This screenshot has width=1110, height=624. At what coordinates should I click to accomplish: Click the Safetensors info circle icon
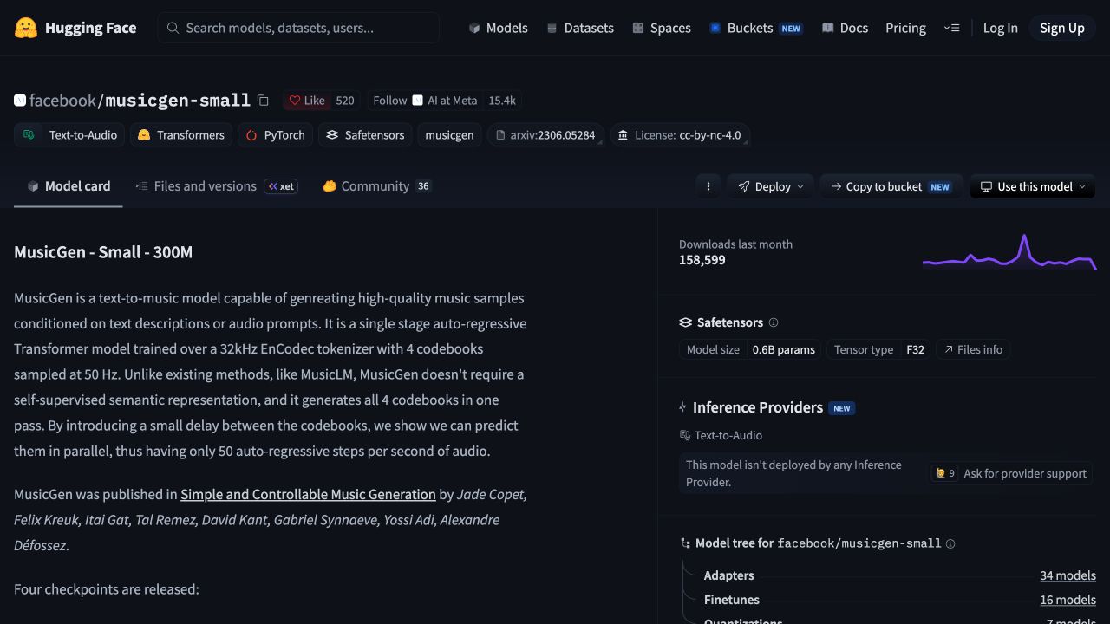click(x=774, y=322)
